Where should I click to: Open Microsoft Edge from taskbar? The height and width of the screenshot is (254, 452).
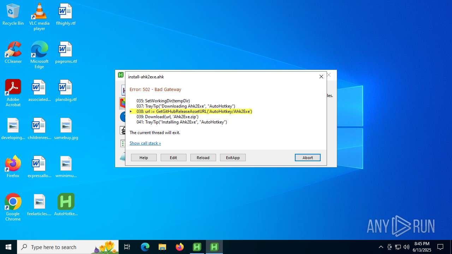[145, 247]
